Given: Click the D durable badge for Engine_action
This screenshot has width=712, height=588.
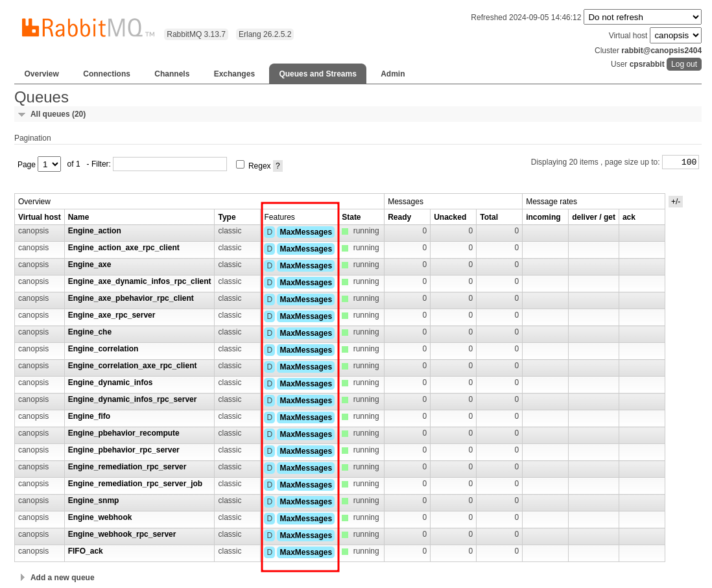Looking at the screenshot, I should (x=269, y=232).
